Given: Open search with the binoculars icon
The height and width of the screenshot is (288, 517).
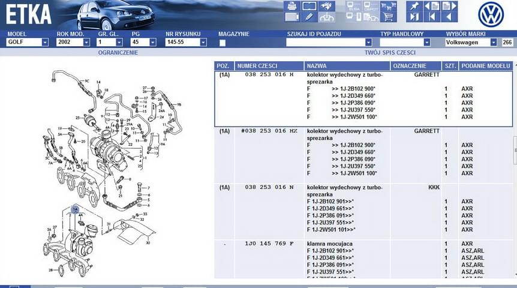Looking at the screenshot, I should pos(327,6).
